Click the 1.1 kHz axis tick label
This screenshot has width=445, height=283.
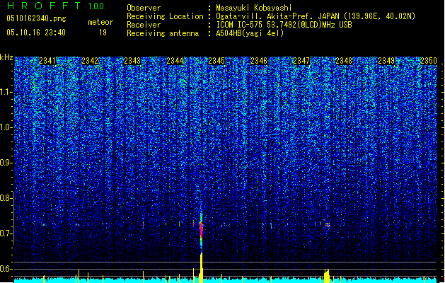(6, 92)
